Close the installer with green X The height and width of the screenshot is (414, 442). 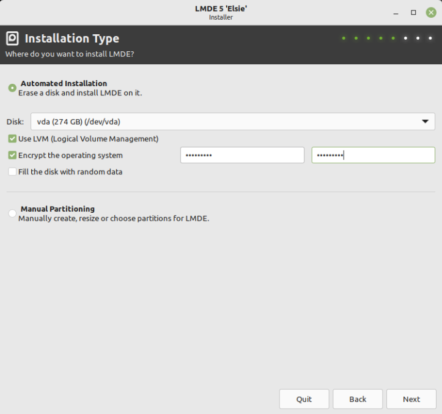(x=431, y=12)
